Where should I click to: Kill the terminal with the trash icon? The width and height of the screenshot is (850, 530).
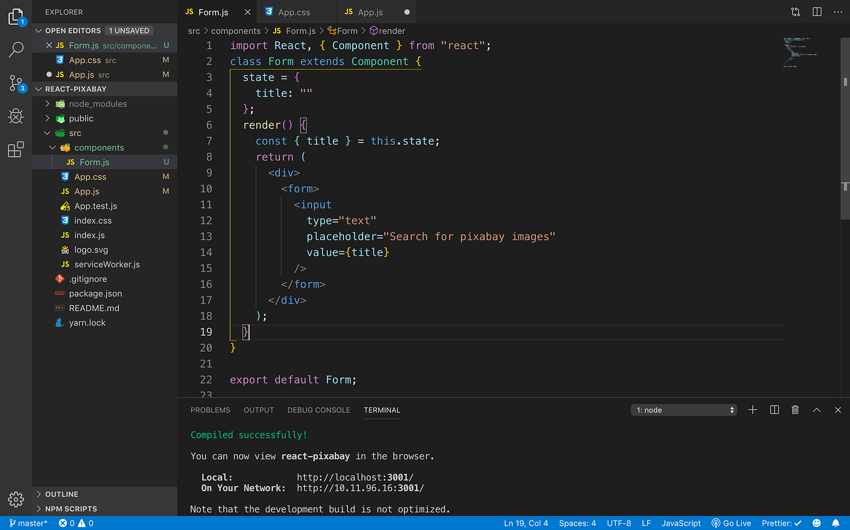click(x=795, y=409)
